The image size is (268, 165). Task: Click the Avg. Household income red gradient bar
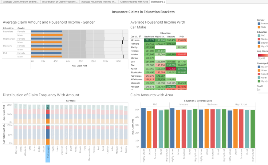pyautogui.click(x=262, y=55)
